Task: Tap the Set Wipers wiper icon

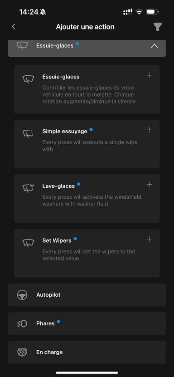Action: tap(28, 243)
